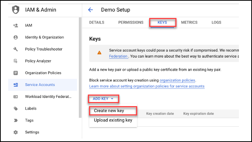Switch to the METRICS tab
The width and height of the screenshot is (252, 142).
(189, 22)
